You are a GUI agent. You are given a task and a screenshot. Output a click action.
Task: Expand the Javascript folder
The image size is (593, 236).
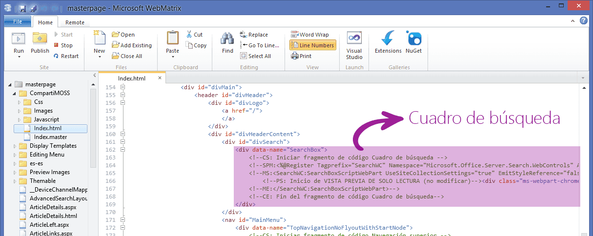click(x=20, y=119)
